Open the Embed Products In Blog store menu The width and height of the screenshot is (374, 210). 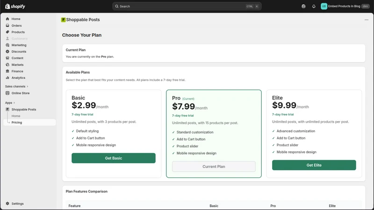click(x=344, y=7)
